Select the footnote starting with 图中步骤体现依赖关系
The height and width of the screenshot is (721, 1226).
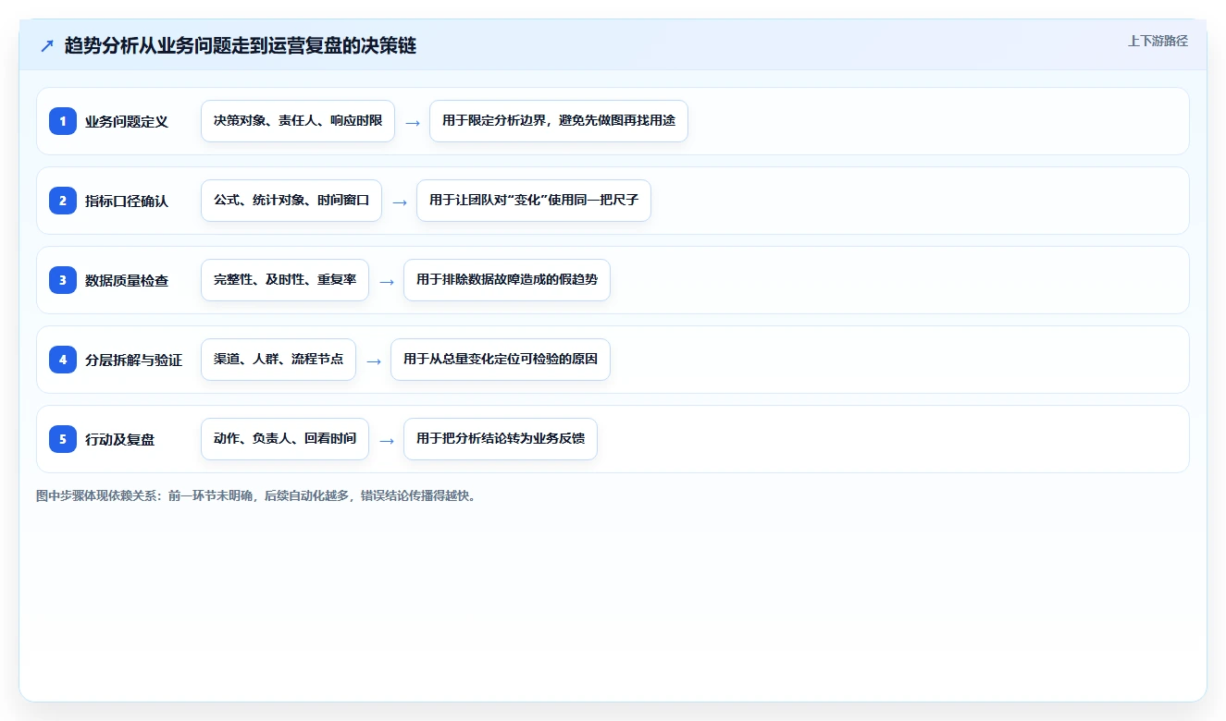pos(257,495)
